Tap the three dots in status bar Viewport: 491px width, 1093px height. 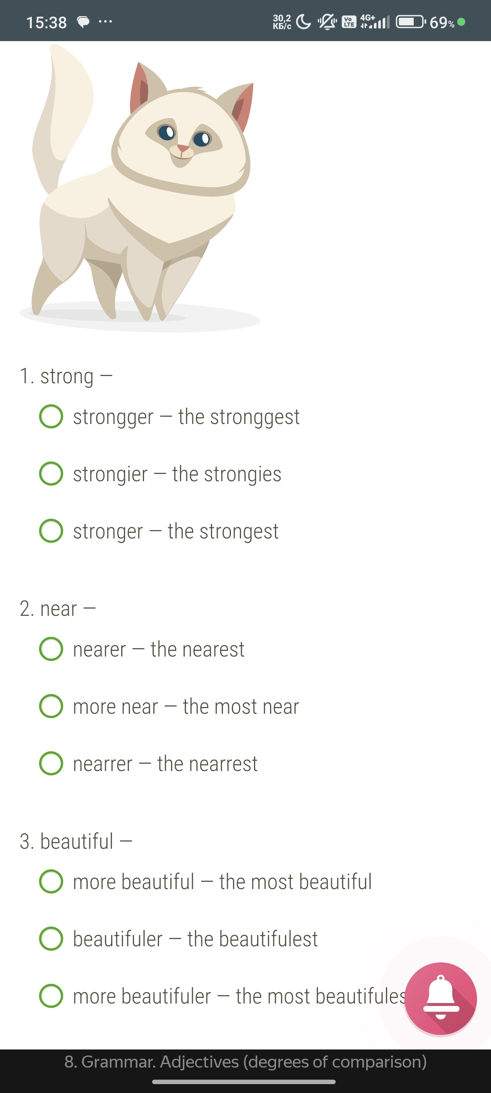coord(105,22)
